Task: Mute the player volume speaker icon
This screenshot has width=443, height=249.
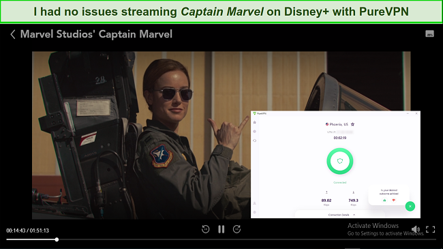Action: click(x=415, y=229)
